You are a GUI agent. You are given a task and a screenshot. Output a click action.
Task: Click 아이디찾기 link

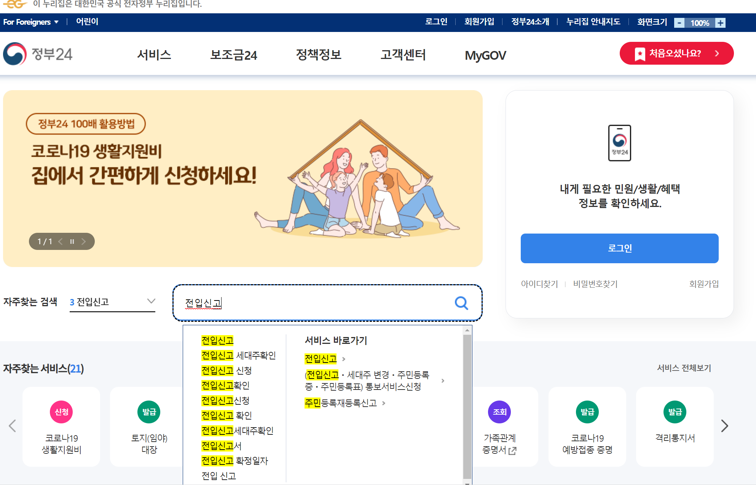point(539,284)
